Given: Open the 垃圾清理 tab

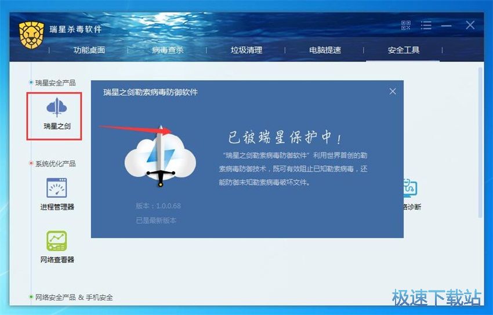Looking at the screenshot, I should pyautogui.click(x=246, y=50).
